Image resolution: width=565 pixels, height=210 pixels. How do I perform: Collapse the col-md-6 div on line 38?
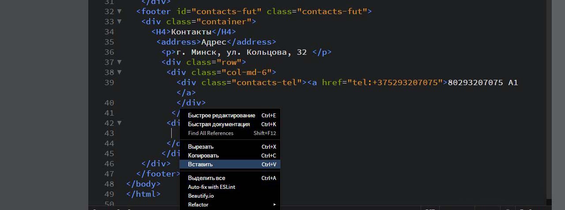119,72
